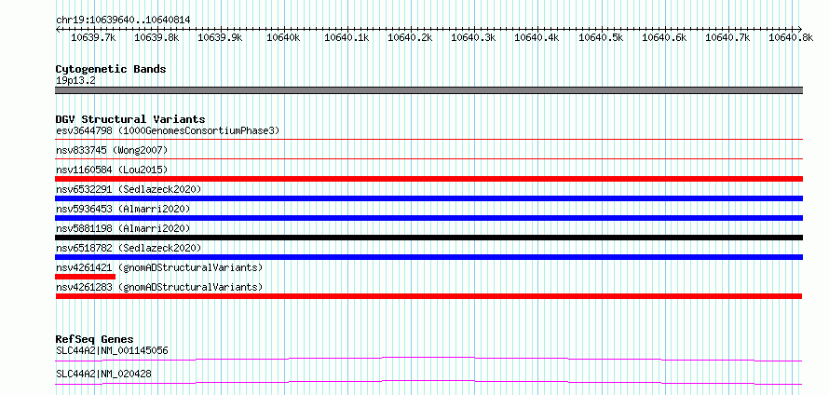The height and width of the screenshot is (395, 829).
Task: Click ruler position 10640.7k
Action: (x=727, y=37)
